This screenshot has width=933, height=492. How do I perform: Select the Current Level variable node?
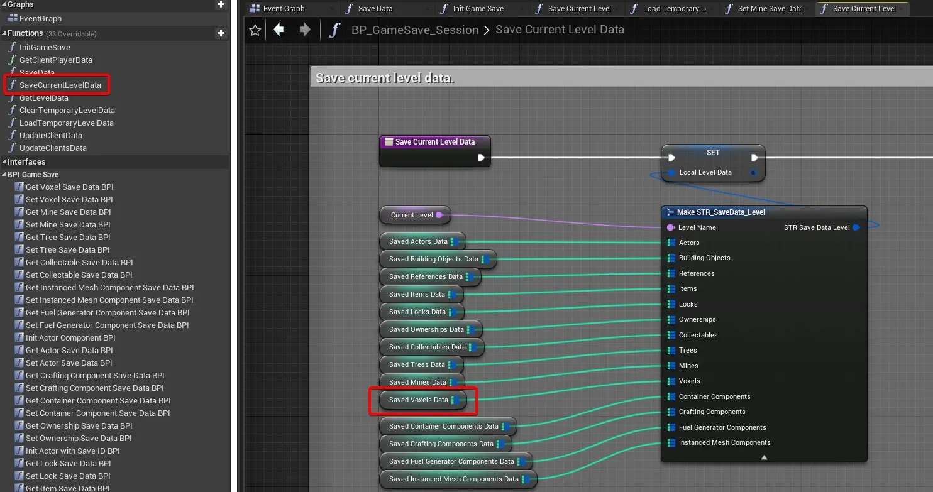click(412, 215)
